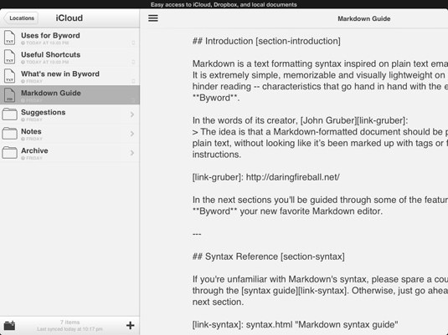
Task: Click the Archive folder icon
Action: (9, 153)
